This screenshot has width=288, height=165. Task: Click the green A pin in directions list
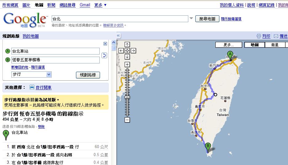click(x=6, y=135)
